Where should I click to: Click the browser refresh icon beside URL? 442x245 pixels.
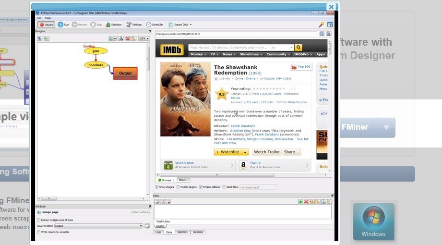click(x=322, y=34)
